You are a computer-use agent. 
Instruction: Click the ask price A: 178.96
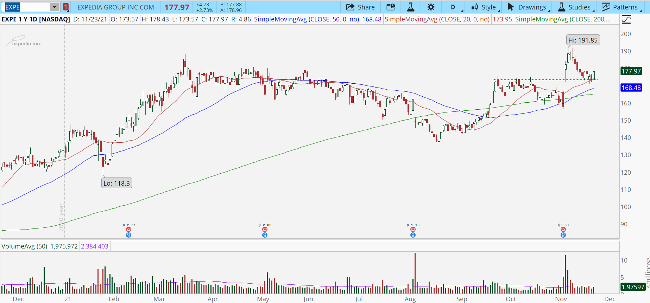pyautogui.click(x=231, y=10)
